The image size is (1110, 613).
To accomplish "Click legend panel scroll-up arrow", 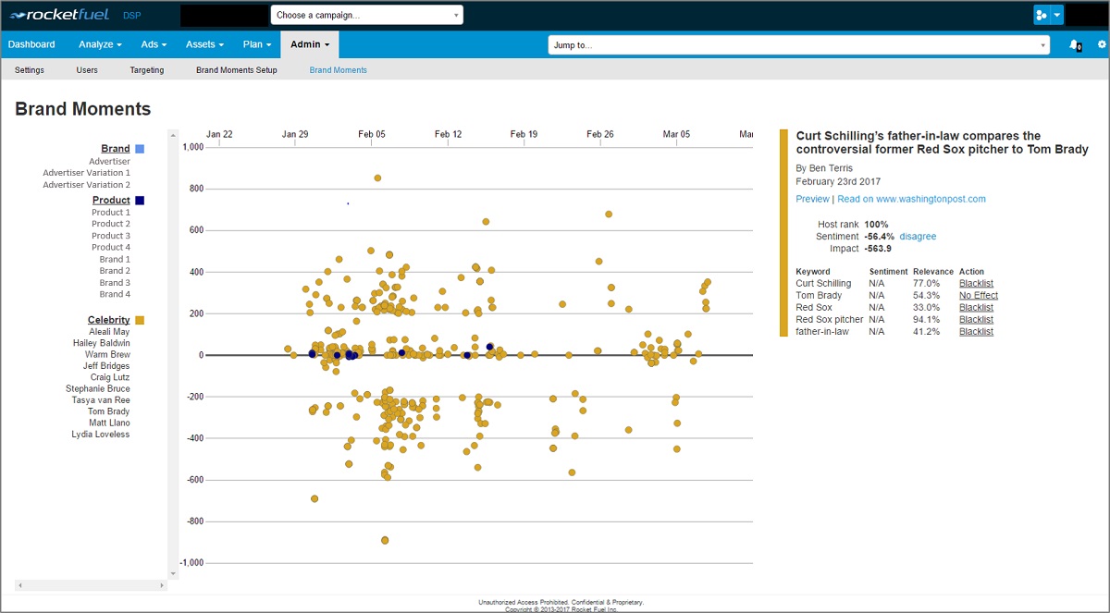I will click(171, 135).
